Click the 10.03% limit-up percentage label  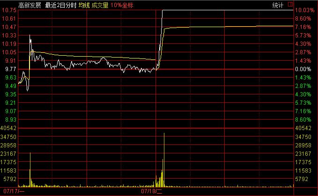pos(304,10)
